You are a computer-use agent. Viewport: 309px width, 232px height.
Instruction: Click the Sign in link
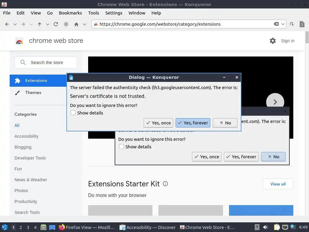click(288, 41)
